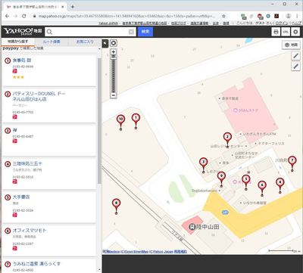Open result 2 Patisserie DOUNEL link
This screenshot has width=303, height=273.
[39, 96]
